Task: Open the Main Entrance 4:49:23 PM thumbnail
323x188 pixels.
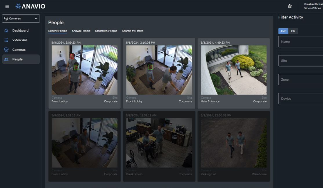Action: pos(233,70)
